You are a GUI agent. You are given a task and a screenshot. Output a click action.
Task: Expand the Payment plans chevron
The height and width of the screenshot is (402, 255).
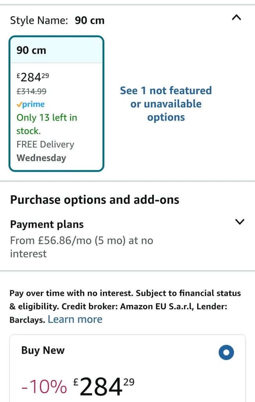(239, 221)
